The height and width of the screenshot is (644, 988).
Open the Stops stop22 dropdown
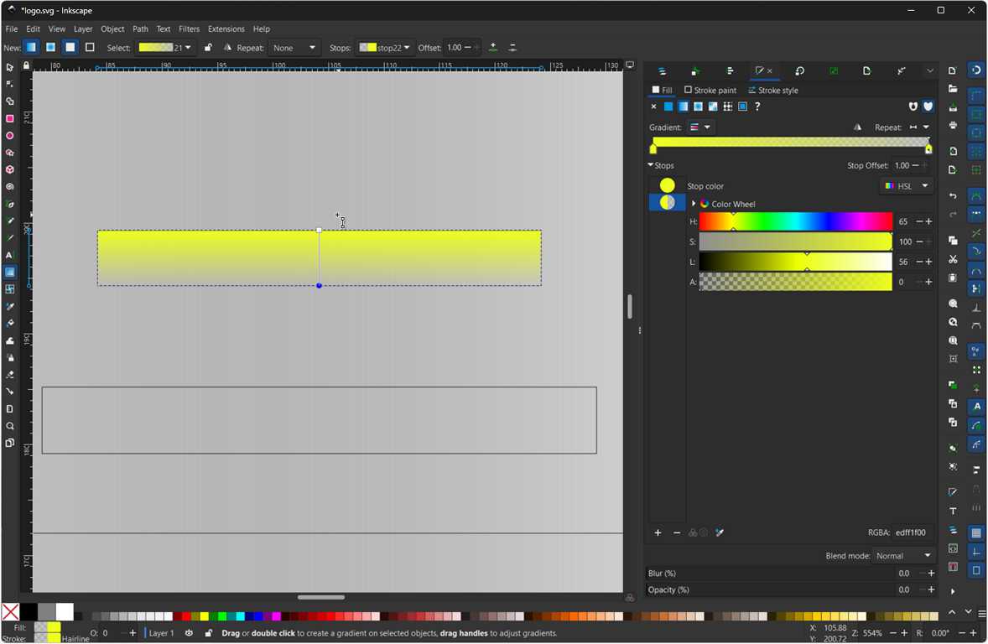point(384,47)
